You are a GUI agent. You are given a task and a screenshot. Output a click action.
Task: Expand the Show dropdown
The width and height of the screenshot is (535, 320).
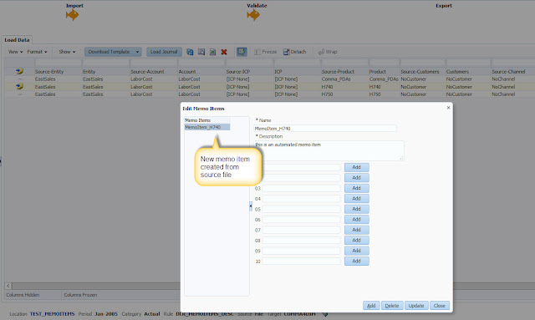67,52
